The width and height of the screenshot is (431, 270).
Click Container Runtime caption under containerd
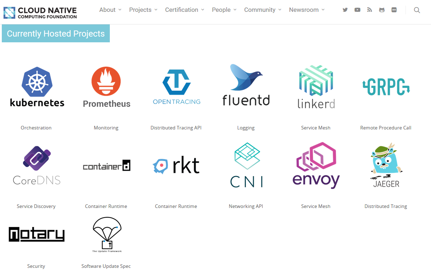point(106,206)
